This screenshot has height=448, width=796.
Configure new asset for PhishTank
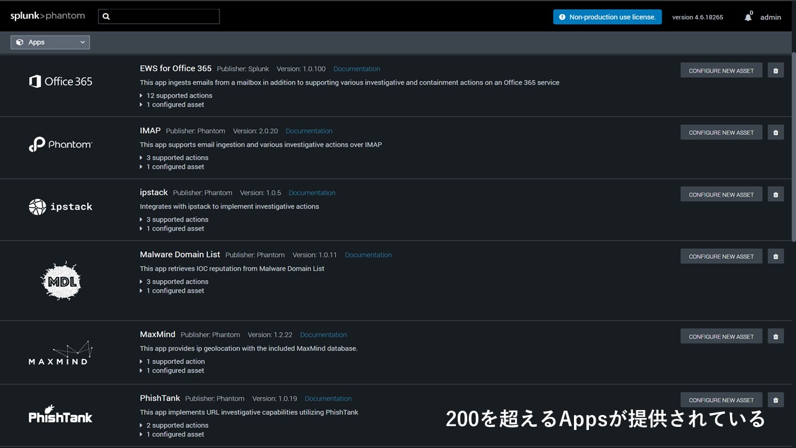(x=721, y=399)
